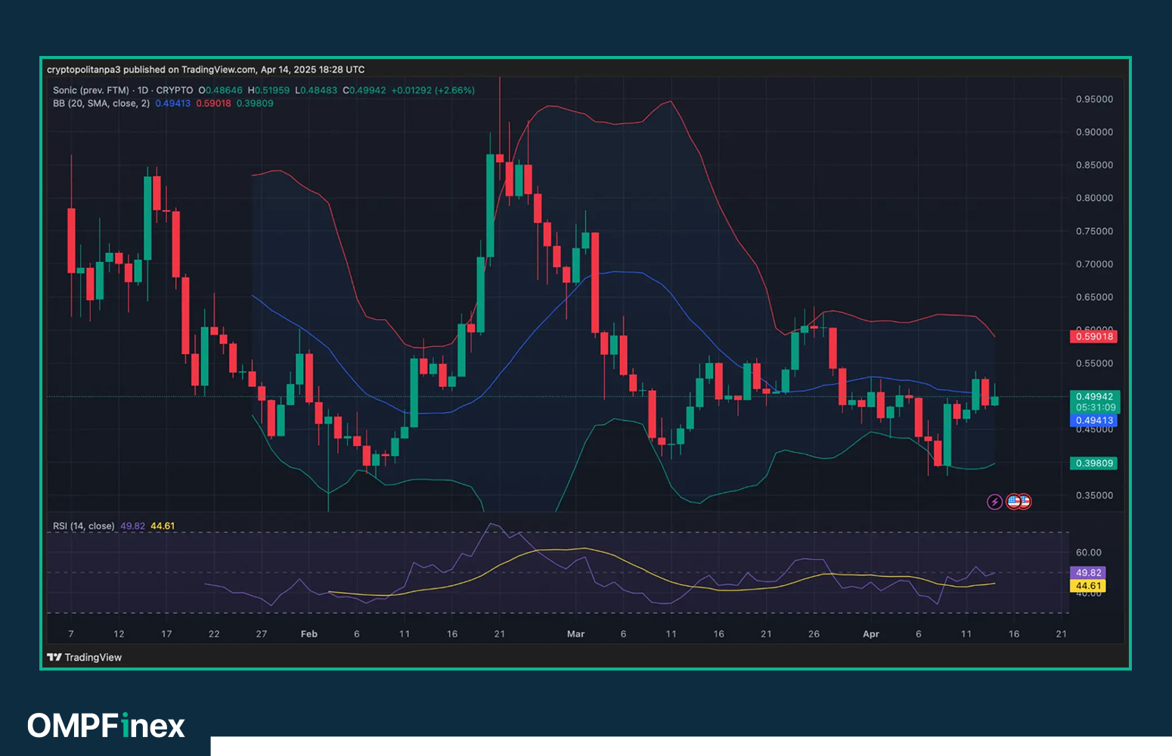The image size is (1172, 756).
Task: Click the purple lightning bolt event icon
Action: pos(994,502)
